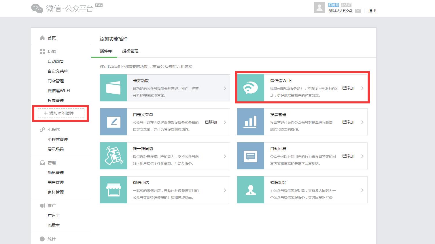The width and height of the screenshot is (435, 244).
Task: Open the 摇一摇周边 card chevron
Action: point(225,156)
